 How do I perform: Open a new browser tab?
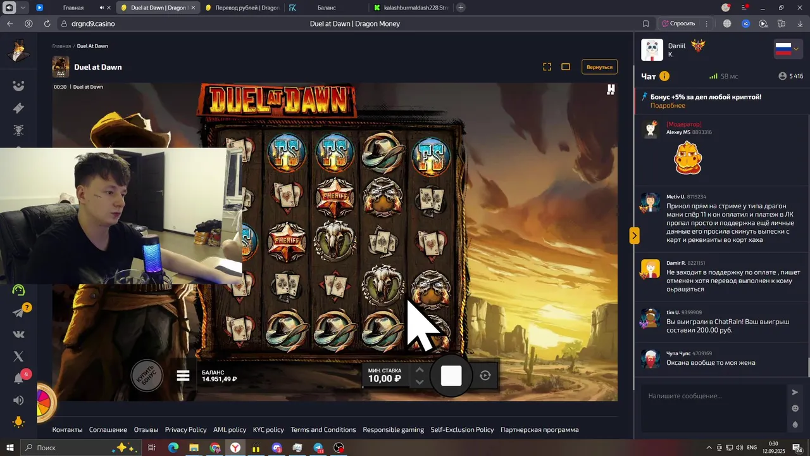(461, 8)
